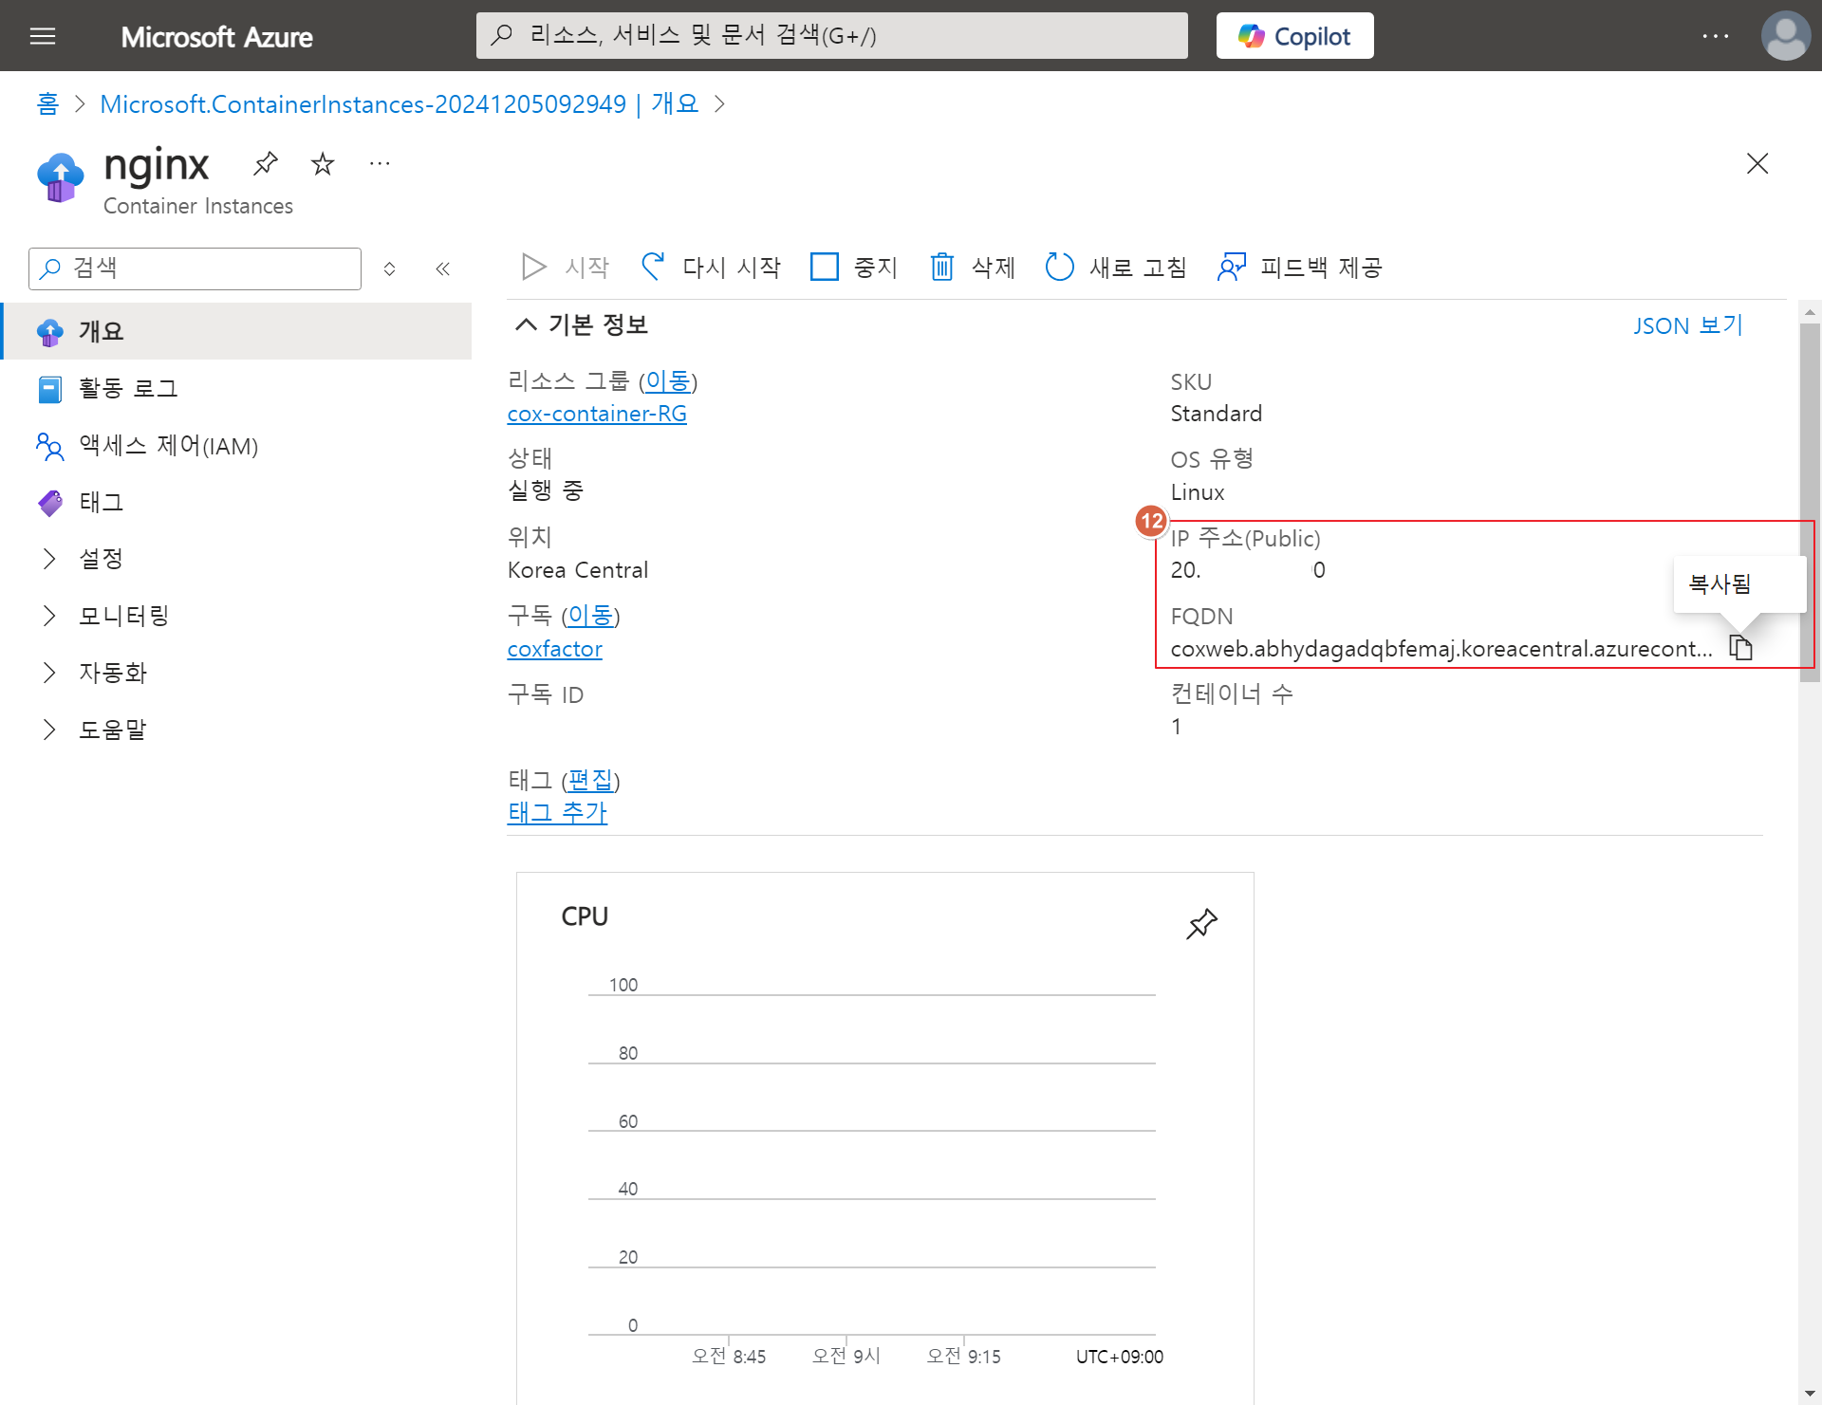Open the cox-container-RG resource group link
The width and height of the screenshot is (1822, 1405).
coord(596,414)
